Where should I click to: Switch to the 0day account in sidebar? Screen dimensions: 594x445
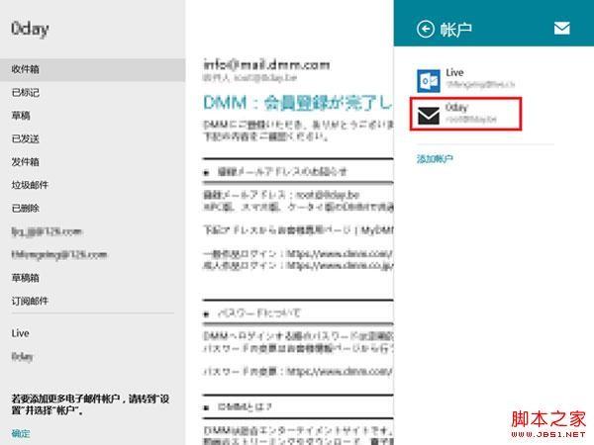(22, 356)
